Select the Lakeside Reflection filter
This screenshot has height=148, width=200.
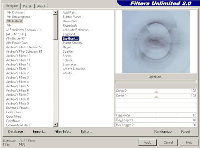76,30
